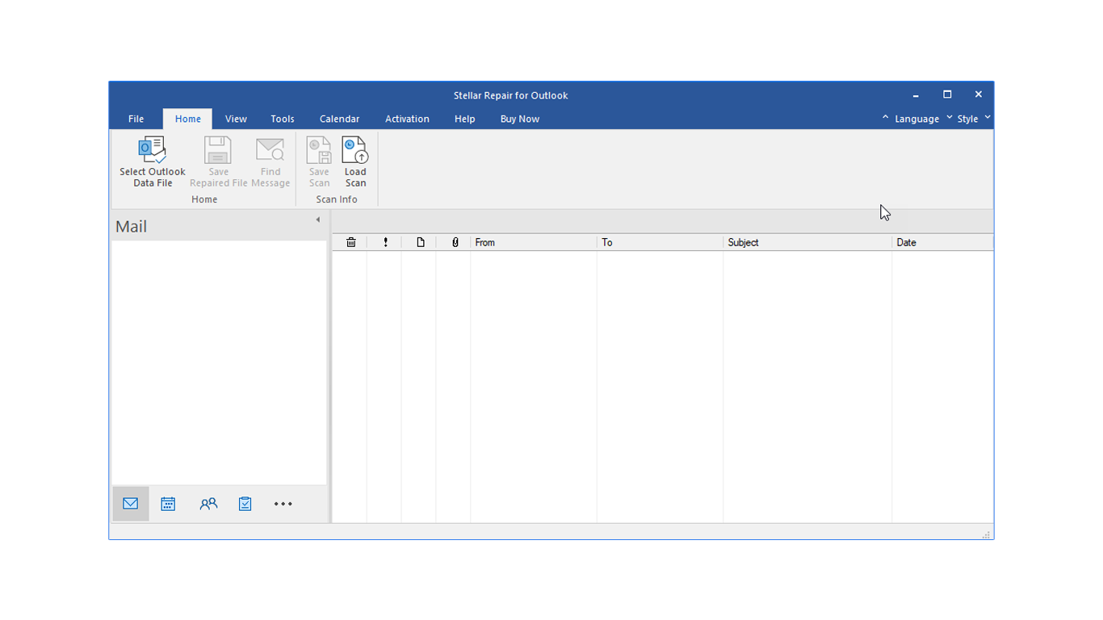
Task: Switch to the Calendar view icon at bottom
Action: [x=168, y=504]
